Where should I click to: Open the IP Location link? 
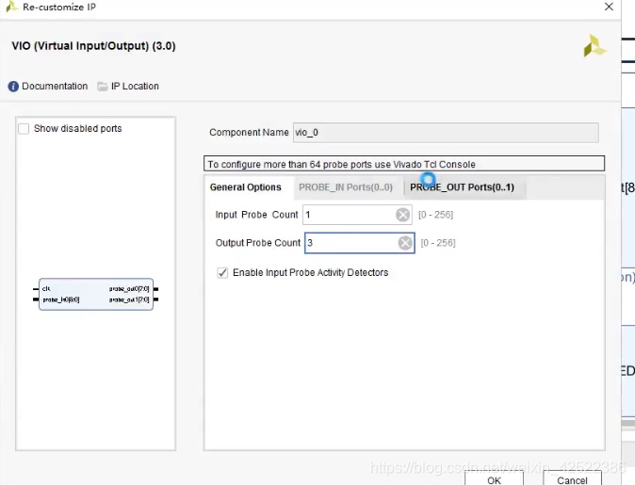(x=135, y=87)
